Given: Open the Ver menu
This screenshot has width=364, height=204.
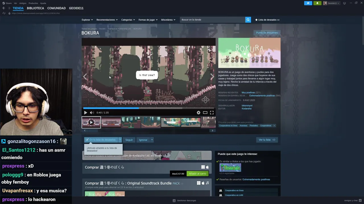Looking at the screenshot, I should (x=15, y=3).
